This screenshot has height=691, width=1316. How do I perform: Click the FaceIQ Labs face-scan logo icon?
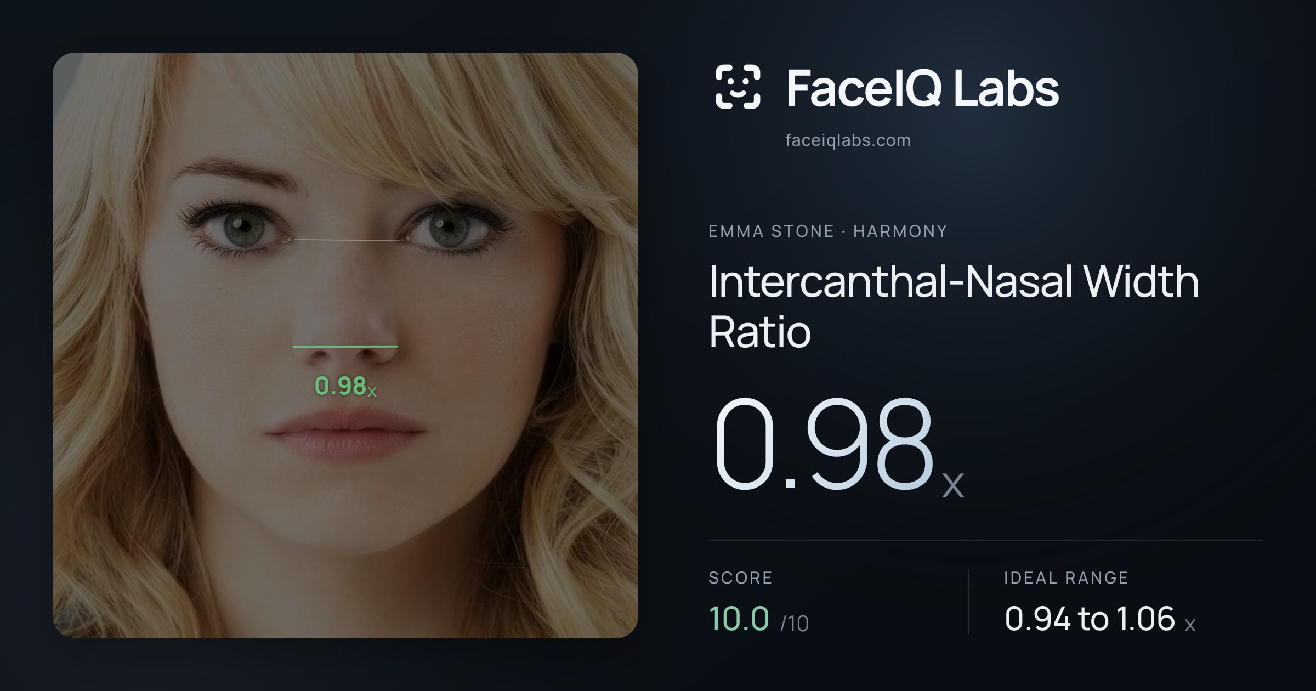(738, 87)
